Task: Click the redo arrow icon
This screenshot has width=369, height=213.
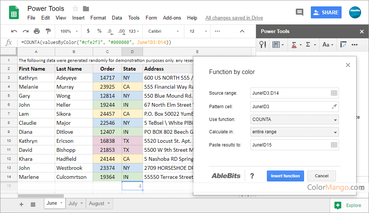Action: (26, 31)
